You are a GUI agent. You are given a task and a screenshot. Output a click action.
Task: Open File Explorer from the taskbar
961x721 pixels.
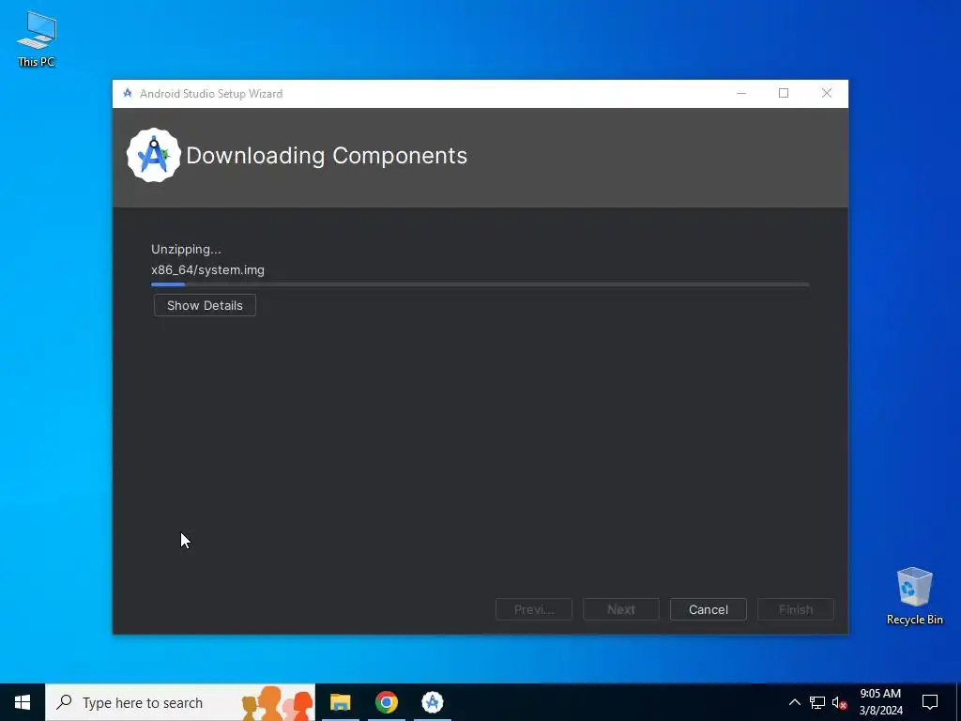340,702
